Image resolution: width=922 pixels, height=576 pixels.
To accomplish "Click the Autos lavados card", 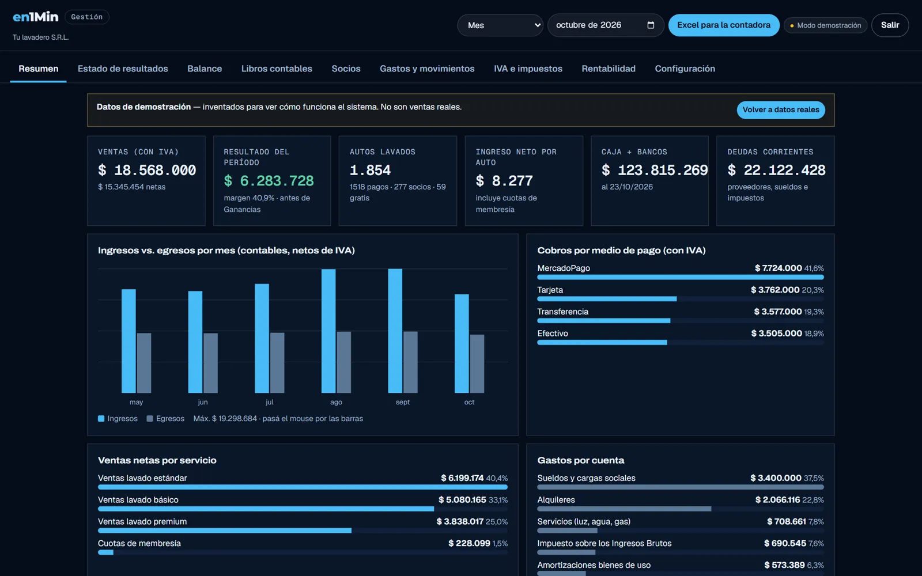I will (398, 181).
